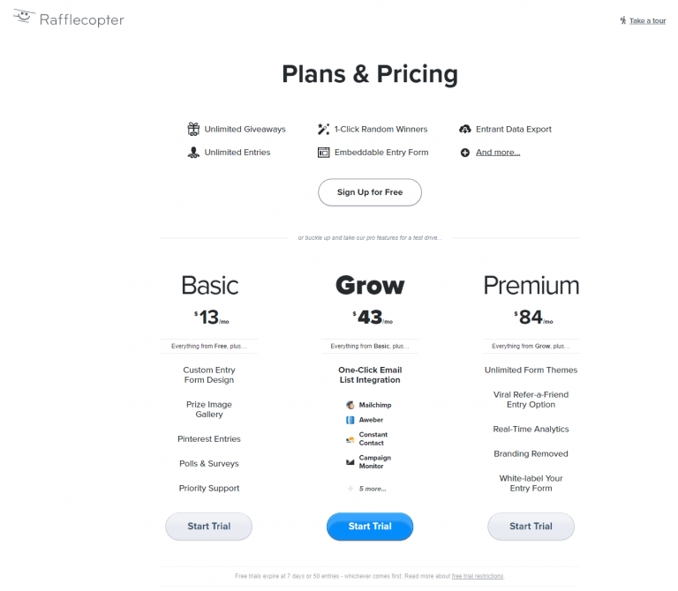Open the And more features link
The width and height of the screenshot is (678, 591).
point(498,153)
